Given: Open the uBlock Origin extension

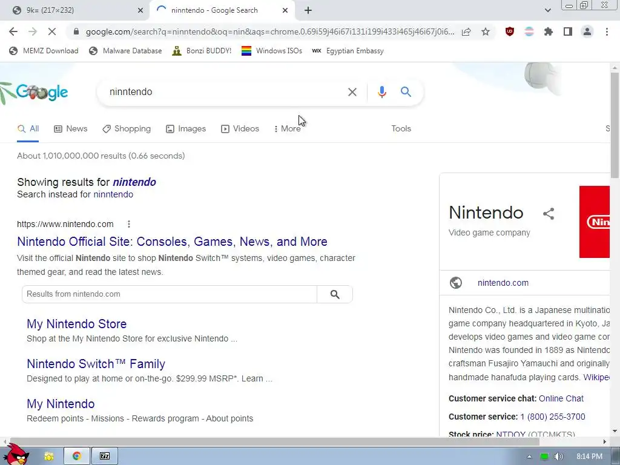Looking at the screenshot, I should coord(510,31).
